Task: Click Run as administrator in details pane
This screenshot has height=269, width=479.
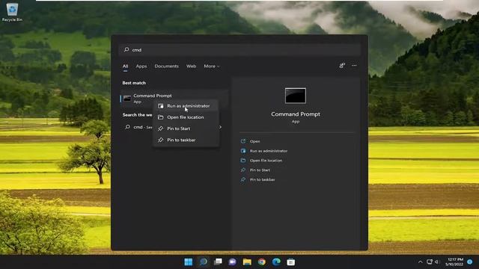Action: click(269, 151)
